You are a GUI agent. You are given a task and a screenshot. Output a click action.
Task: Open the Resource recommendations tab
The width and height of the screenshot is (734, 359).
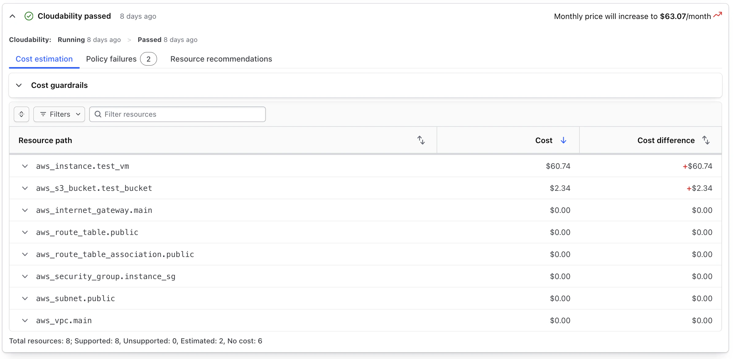tap(221, 59)
